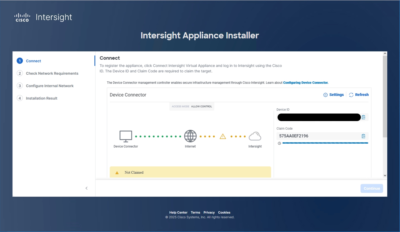Click step 4 number circle
This screenshot has height=232, width=400.
click(x=20, y=98)
